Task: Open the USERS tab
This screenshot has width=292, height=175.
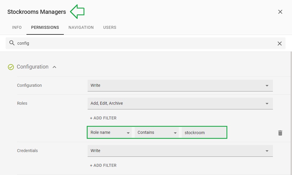Action: (110, 27)
